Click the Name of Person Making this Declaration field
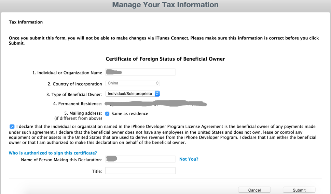Viewport: 331px width, 194px height. 140,159
